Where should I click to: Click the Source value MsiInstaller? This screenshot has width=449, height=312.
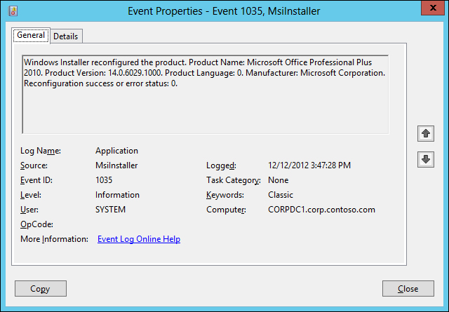pos(116,165)
